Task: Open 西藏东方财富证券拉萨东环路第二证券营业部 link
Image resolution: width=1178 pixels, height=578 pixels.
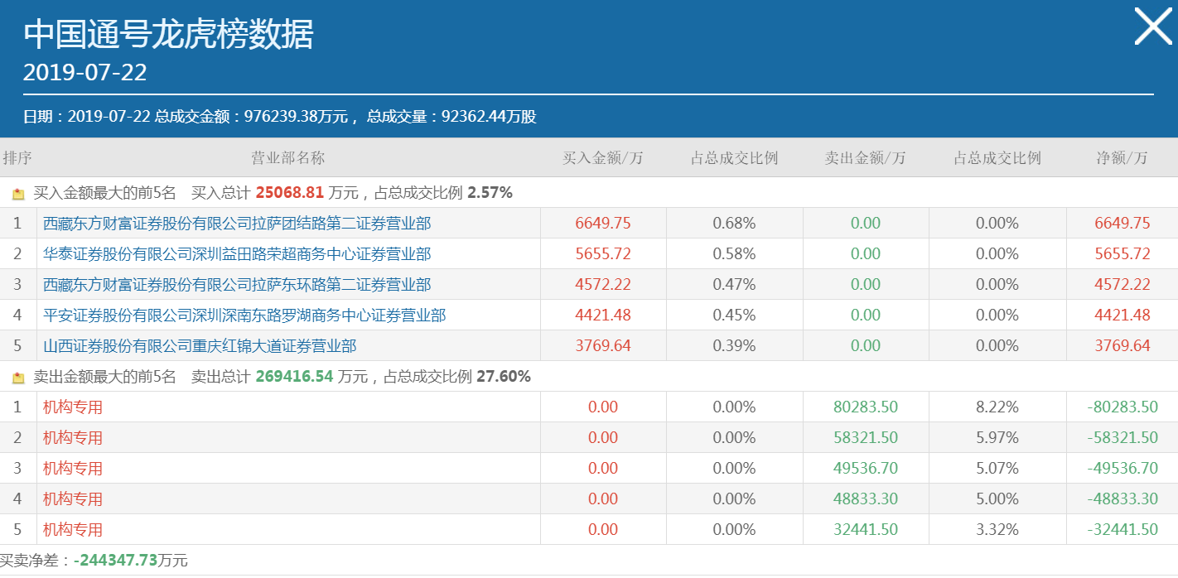Action: click(x=237, y=285)
